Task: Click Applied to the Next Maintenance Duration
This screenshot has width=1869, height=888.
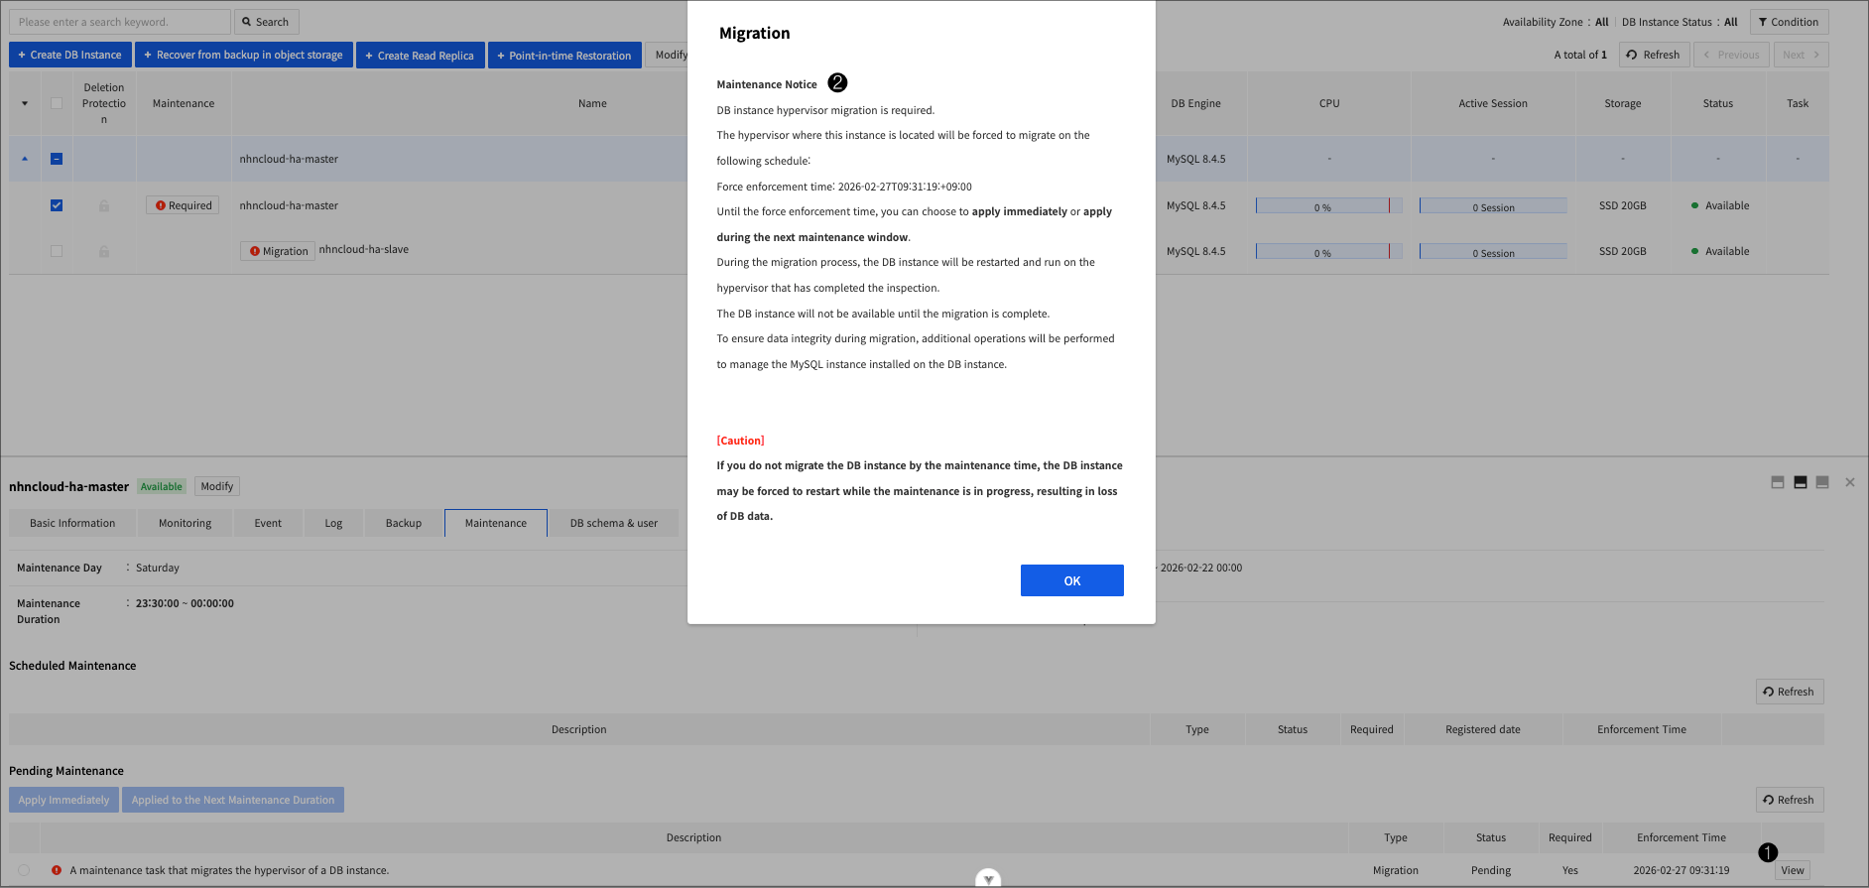Action: point(233,800)
